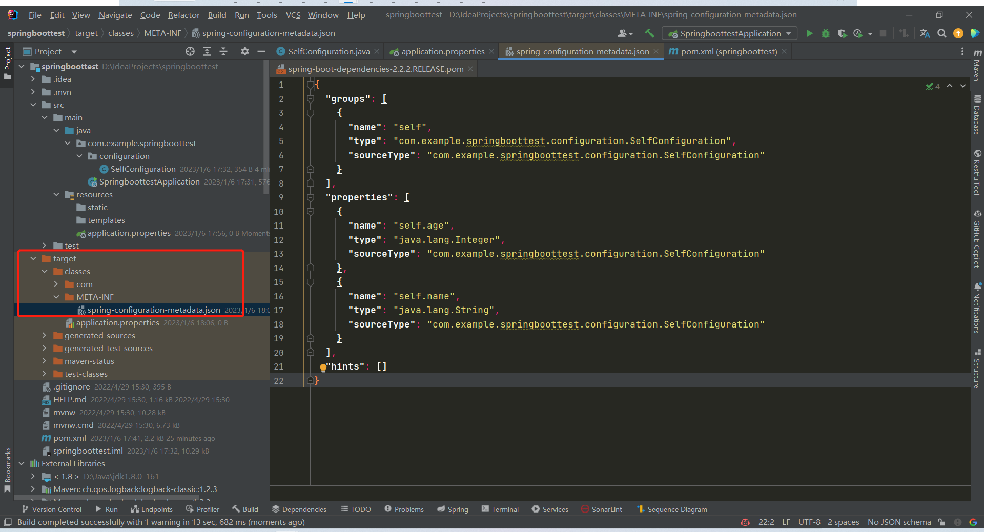Click the translate icon in the toolbar
984x532 pixels.
pyautogui.click(x=925, y=33)
